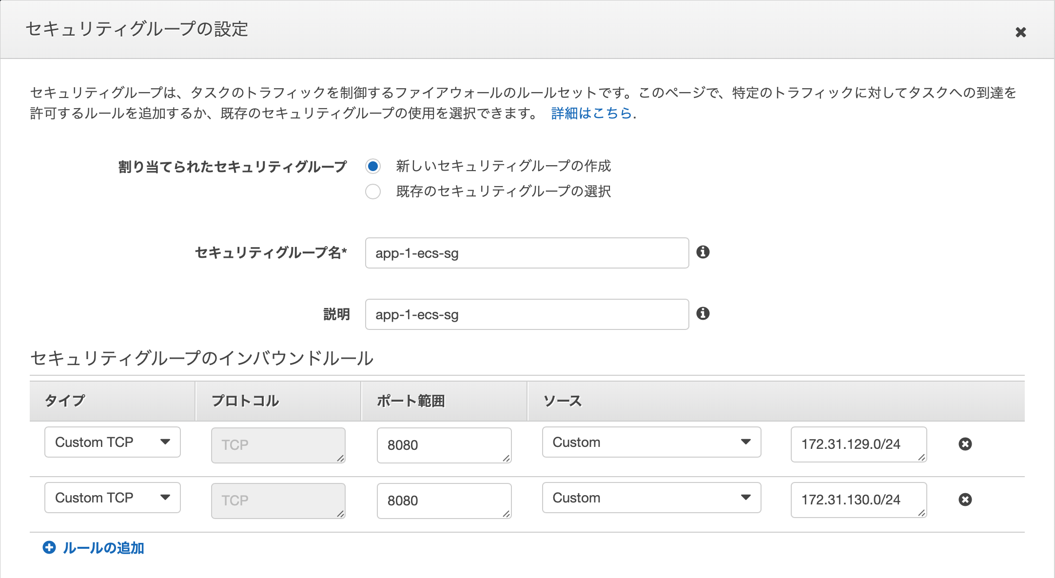Click the app-1-ecs-sg security group name field
Image resolution: width=1055 pixels, height=578 pixels.
(x=527, y=253)
